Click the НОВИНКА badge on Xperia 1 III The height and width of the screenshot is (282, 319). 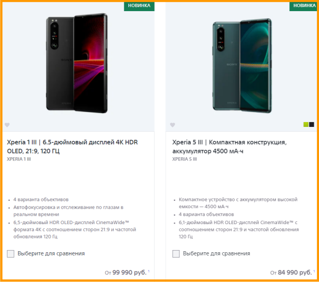coord(139,6)
